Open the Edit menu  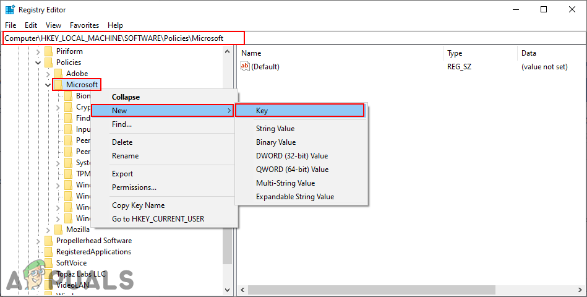click(x=31, y=25)
